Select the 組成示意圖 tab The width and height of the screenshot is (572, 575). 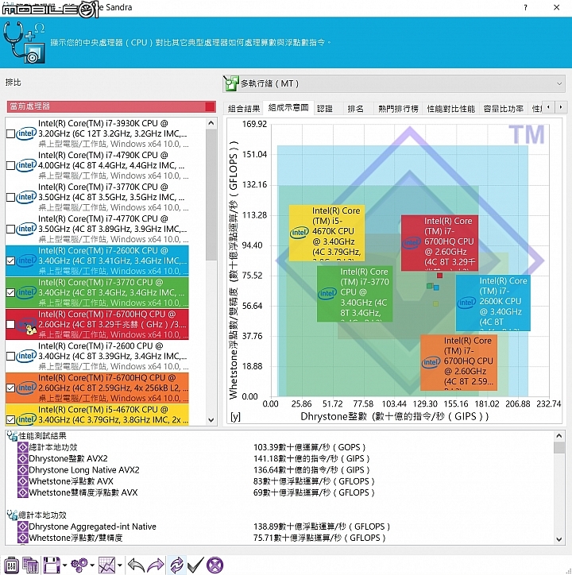click(288, 108)
